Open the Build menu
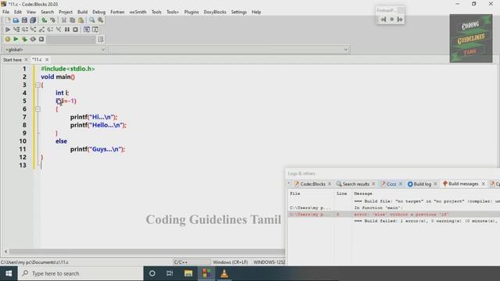The image size is (500, 281). (82, 12)
